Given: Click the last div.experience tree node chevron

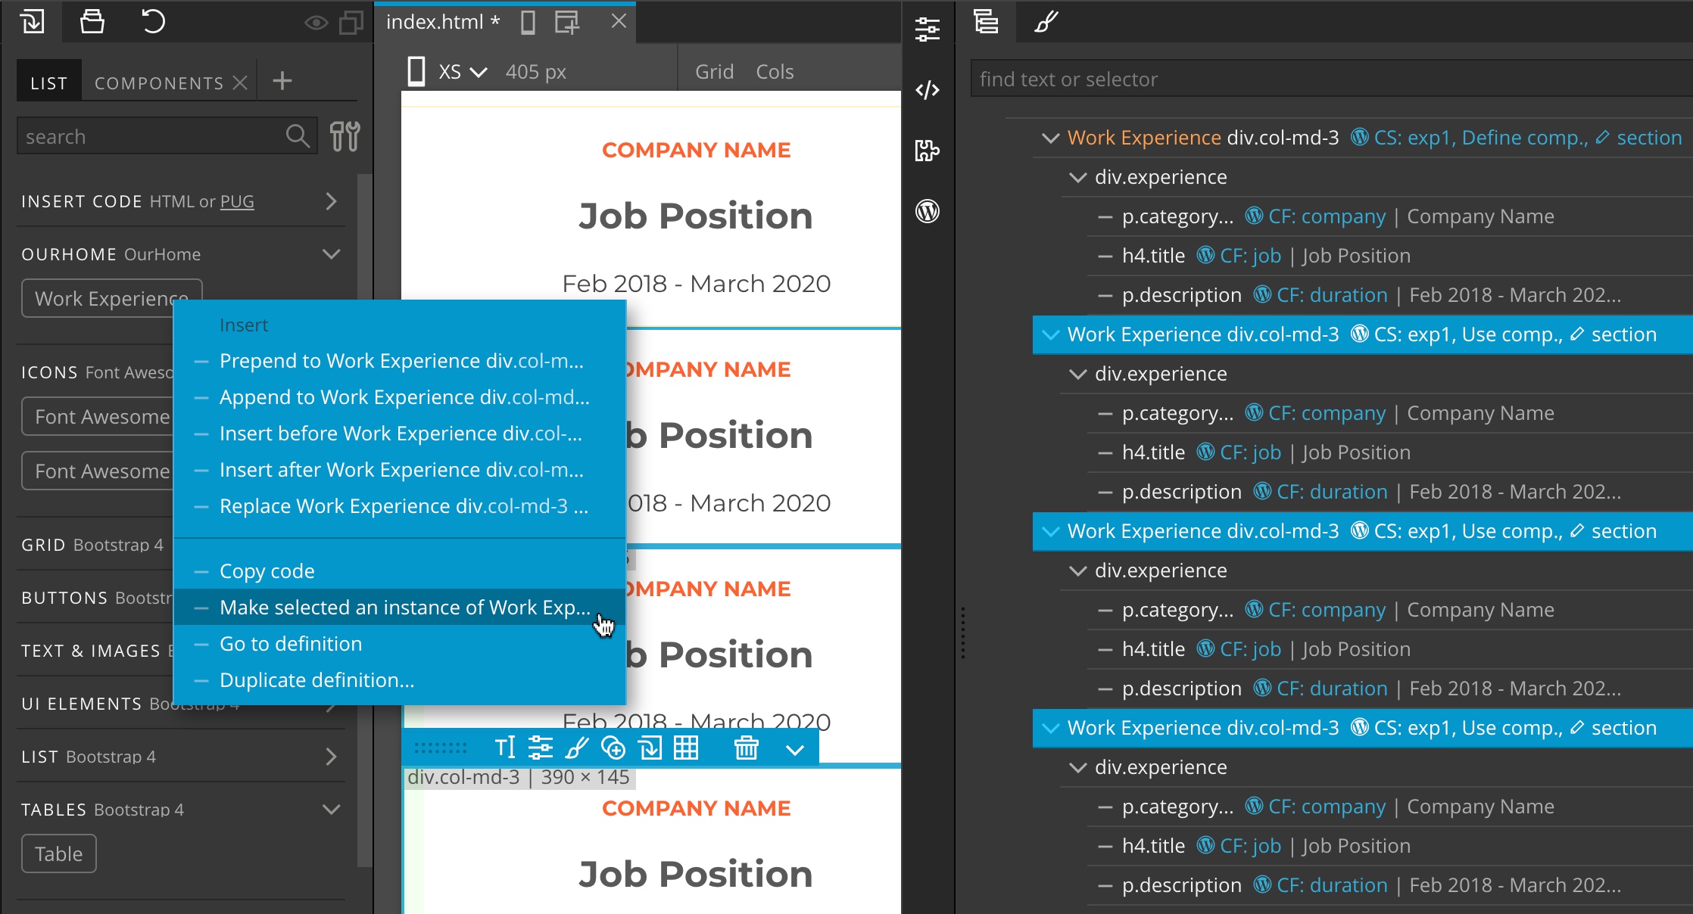Looking at the screenshot, I should click(x=1077, y=767).
